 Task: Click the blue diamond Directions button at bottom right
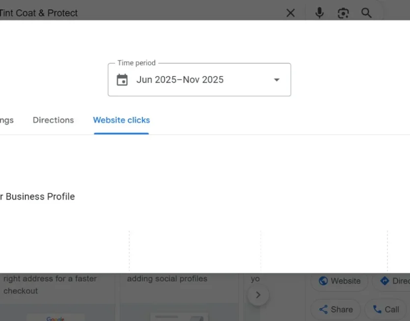click(392, 281)
